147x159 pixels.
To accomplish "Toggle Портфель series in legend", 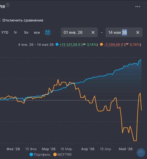I will pyautogui.click(x=40, y=154).
